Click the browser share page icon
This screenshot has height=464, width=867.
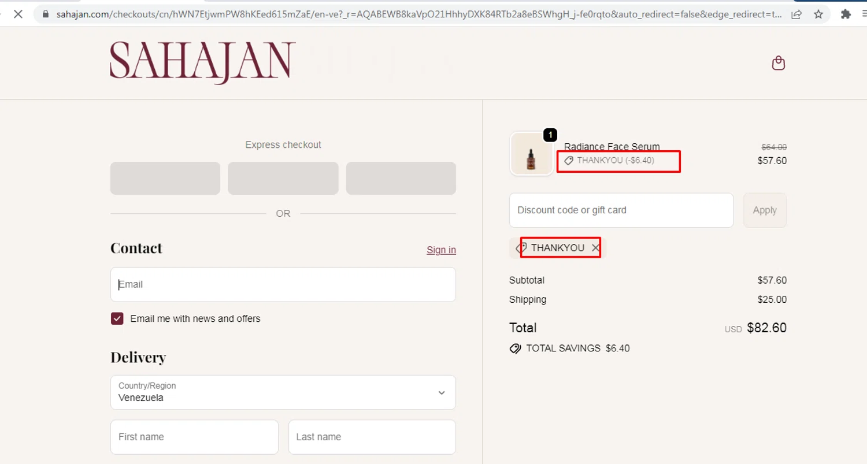point(796,14)
